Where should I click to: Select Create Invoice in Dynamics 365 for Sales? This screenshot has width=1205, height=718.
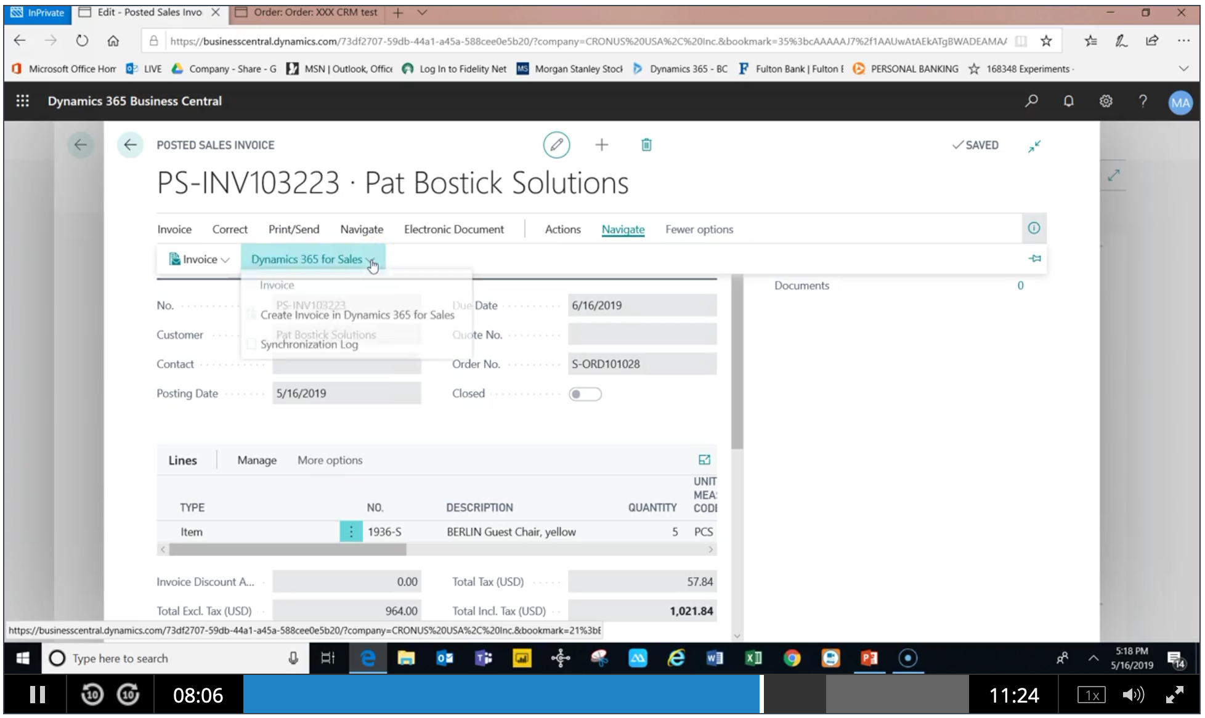coord(357,315)
